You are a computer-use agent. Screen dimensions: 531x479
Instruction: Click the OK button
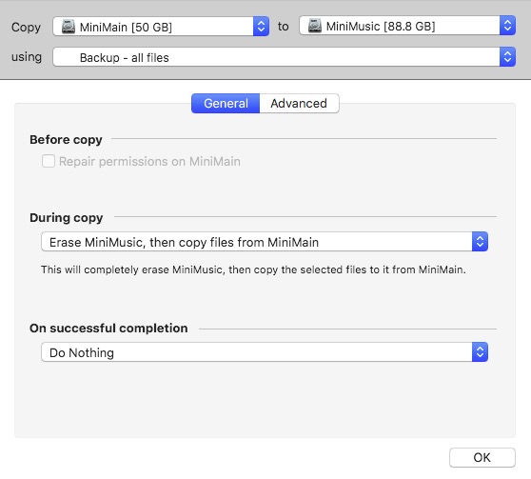pyautogui.click(x=482, y=457)
